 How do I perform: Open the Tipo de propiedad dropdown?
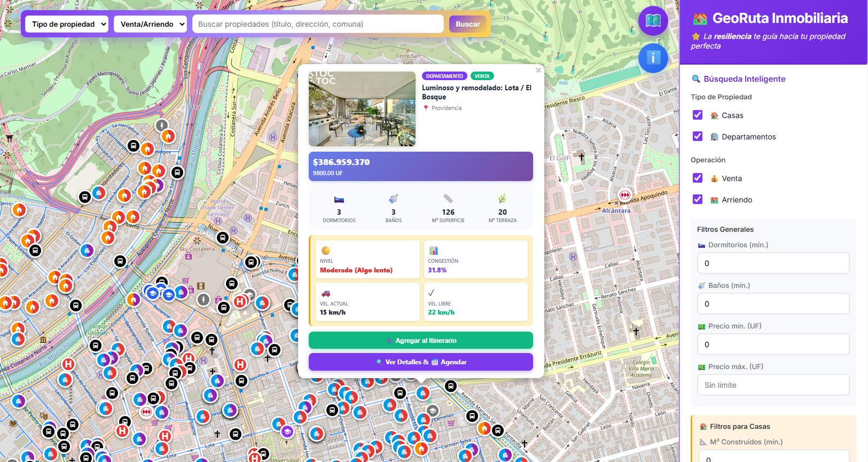pos(67,24)
